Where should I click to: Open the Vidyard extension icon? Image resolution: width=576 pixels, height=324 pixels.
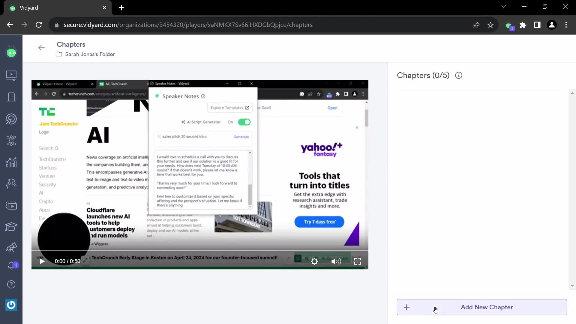509,25
